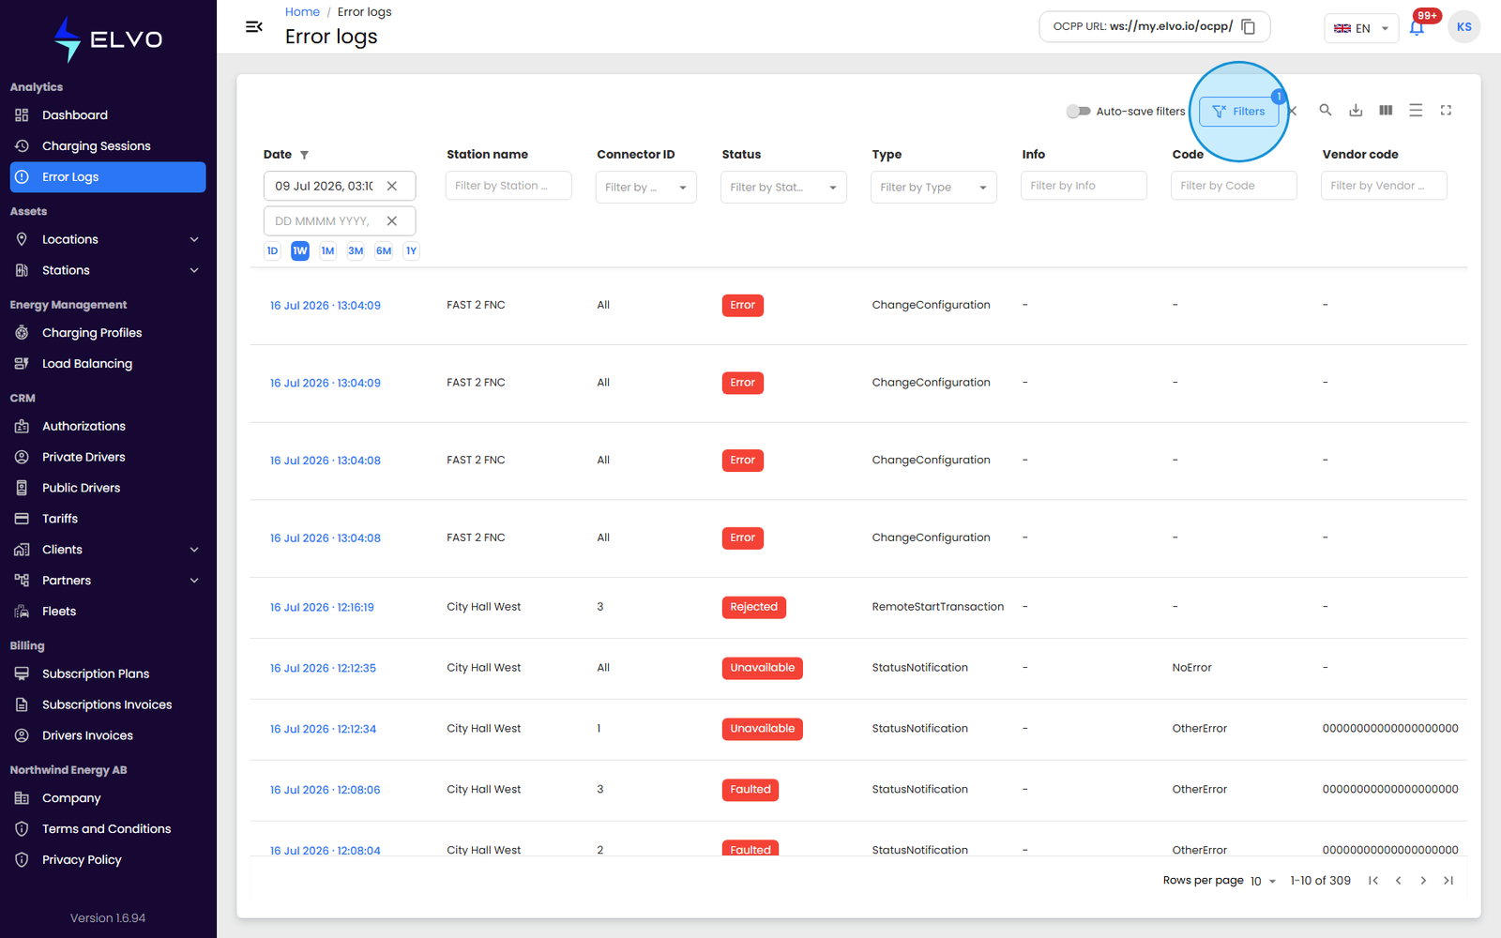Click the Home breadcrumb link
The height and width of the screenshot is (938, 1501).
(x=302, y=12)
